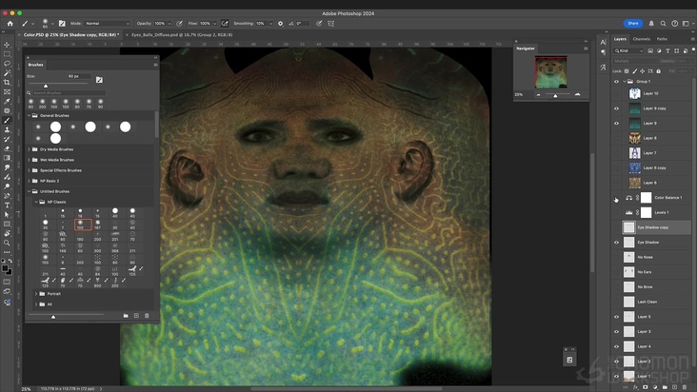
Task: Toggle visibility of Eye Shadow layer
Action: (616, 243)
